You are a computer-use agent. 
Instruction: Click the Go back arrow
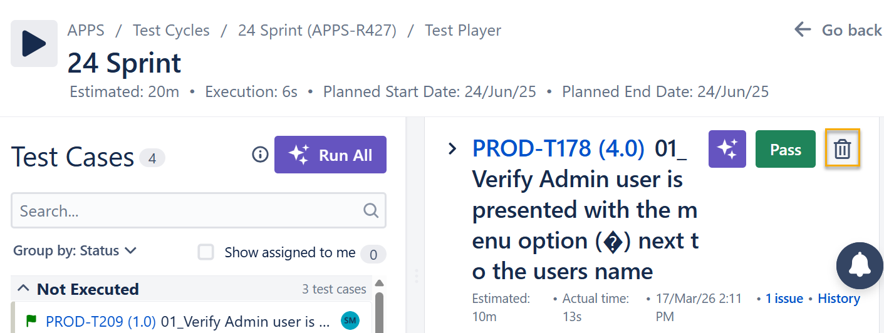(803, 29)
